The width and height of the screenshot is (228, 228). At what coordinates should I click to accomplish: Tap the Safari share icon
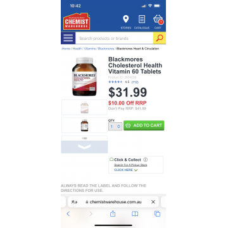113,213
